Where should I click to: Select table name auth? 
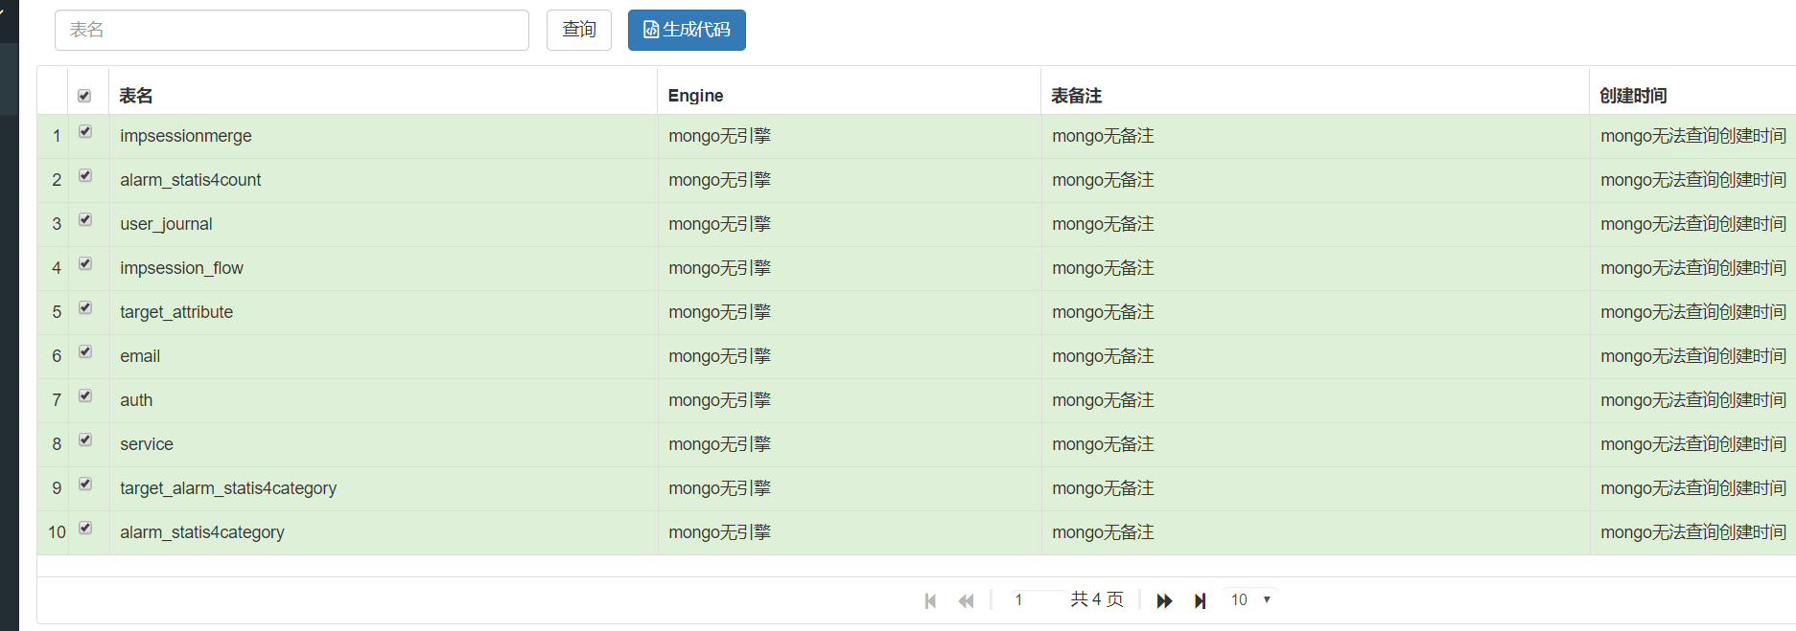[136, 400]
